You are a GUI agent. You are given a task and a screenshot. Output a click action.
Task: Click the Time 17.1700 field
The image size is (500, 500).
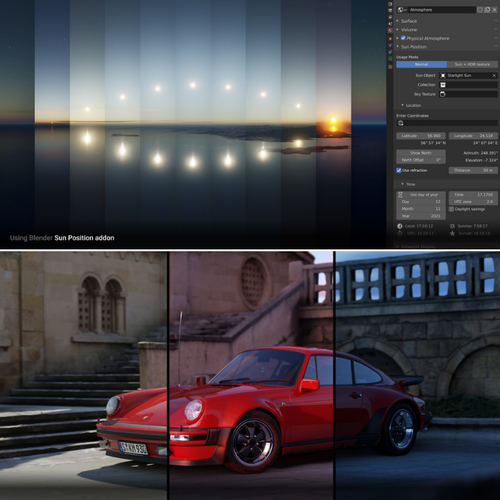click(x=473, y=194)
